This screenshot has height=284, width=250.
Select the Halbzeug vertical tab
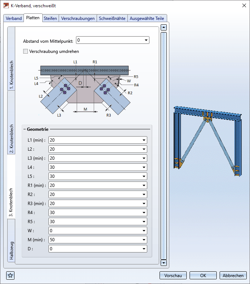click(11, 241)
